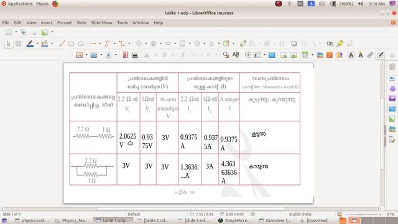The height and width of the screenshot is (224, 398).
Task: Open the Curve tool dropdown arrow
Action: tap(114, 44)
